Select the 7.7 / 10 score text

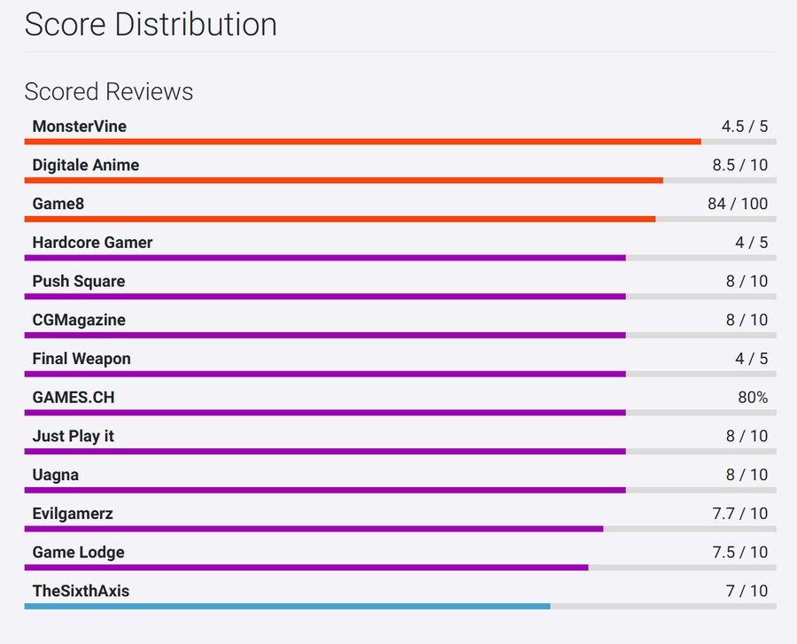pyautogui.click(x=740, y=514)
